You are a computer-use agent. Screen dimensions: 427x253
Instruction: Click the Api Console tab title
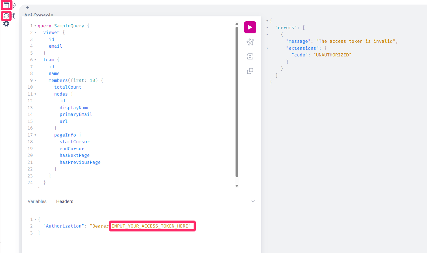tap(39, 15)
